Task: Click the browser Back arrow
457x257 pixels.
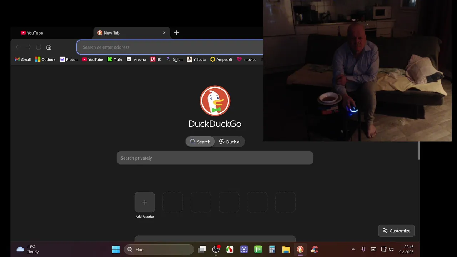Action: pyautogui.click(x=18, y=47)
